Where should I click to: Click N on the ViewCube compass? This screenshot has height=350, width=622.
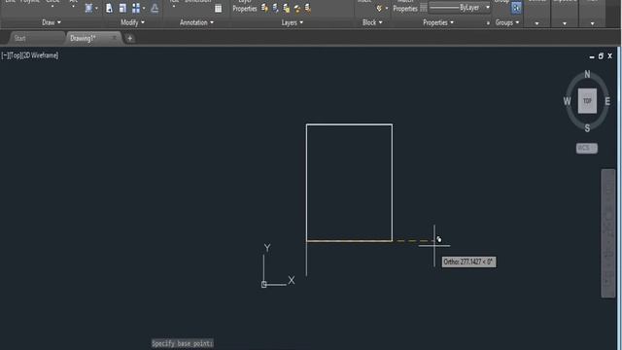point(587,74)
